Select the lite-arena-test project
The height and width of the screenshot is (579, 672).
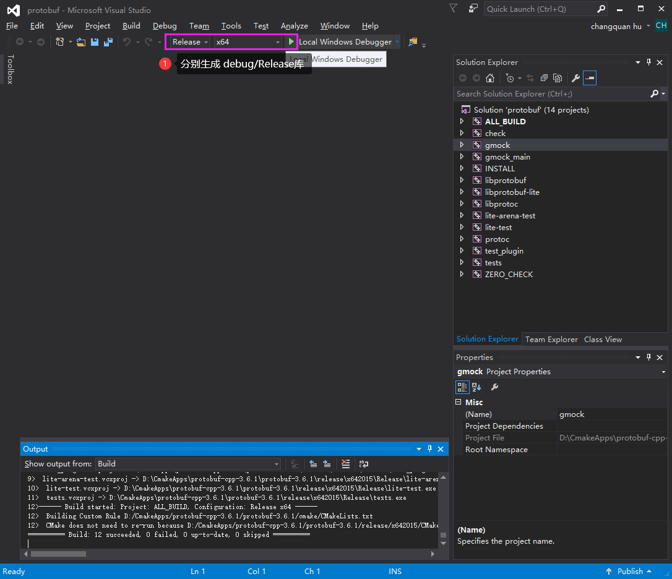[x=510, y=215]
